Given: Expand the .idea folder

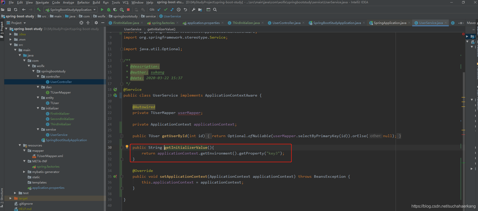Looking at the screenshot, I should [11, 34].
